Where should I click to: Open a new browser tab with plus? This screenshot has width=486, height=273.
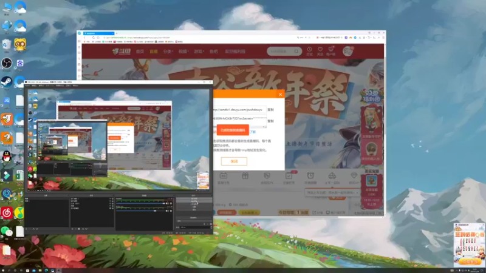tap(117, 33)
